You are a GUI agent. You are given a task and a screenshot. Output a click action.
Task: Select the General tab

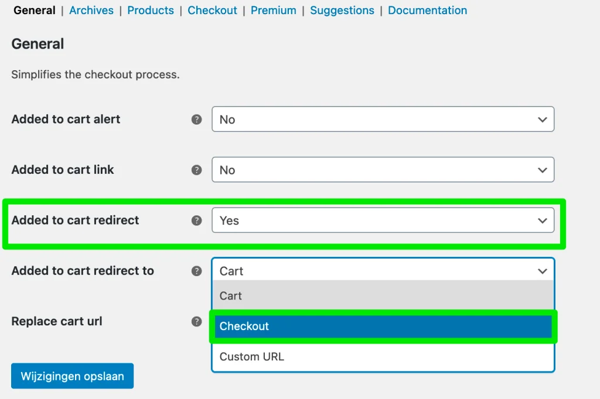(34, 10)
